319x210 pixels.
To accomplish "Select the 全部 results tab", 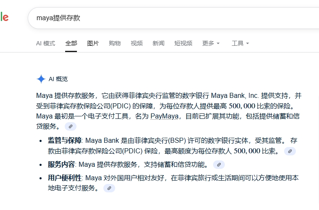I will [x=71, y=43].
